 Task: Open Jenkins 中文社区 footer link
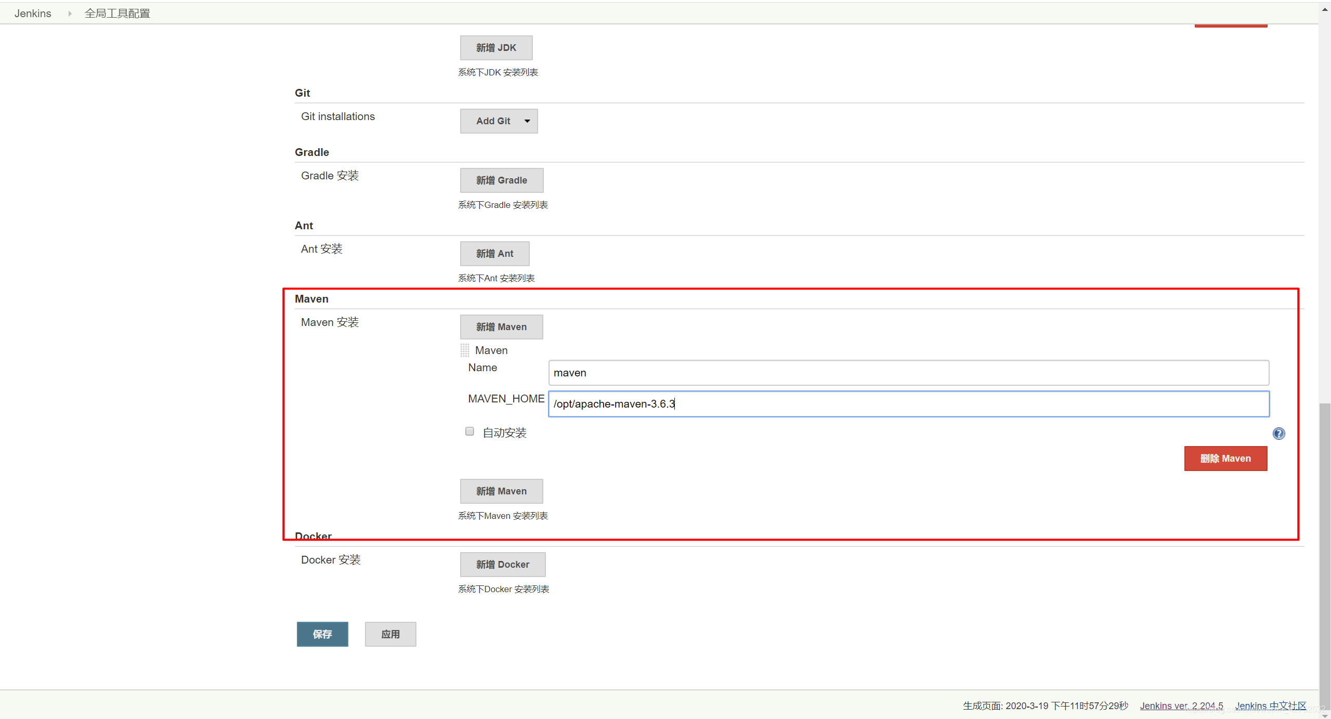[1271, 705]
